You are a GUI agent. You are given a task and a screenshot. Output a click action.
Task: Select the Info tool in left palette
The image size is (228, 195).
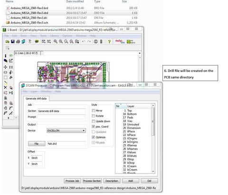tap(6, 56)
